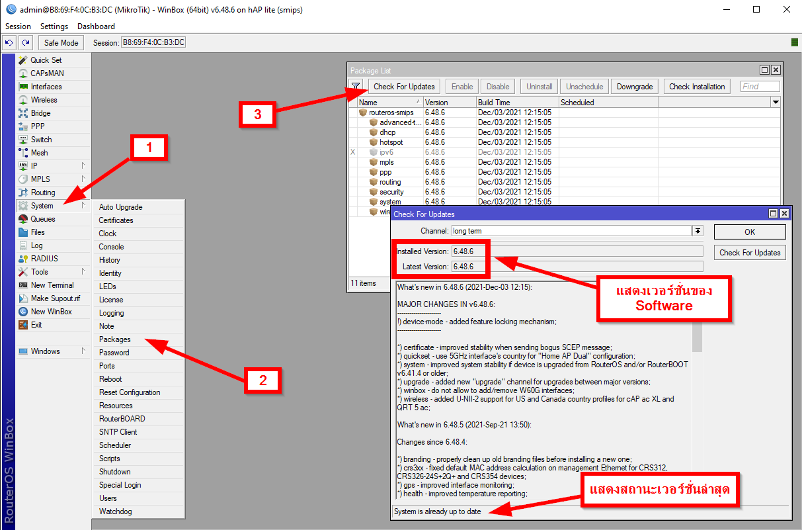
Task: Click Check For Updates button in dialog
Action: pyautogui.click(x=750, y=253)
